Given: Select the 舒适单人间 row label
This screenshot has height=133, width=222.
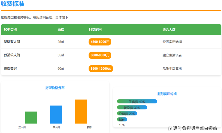Looking at the screenshot, I should (12, 55).
